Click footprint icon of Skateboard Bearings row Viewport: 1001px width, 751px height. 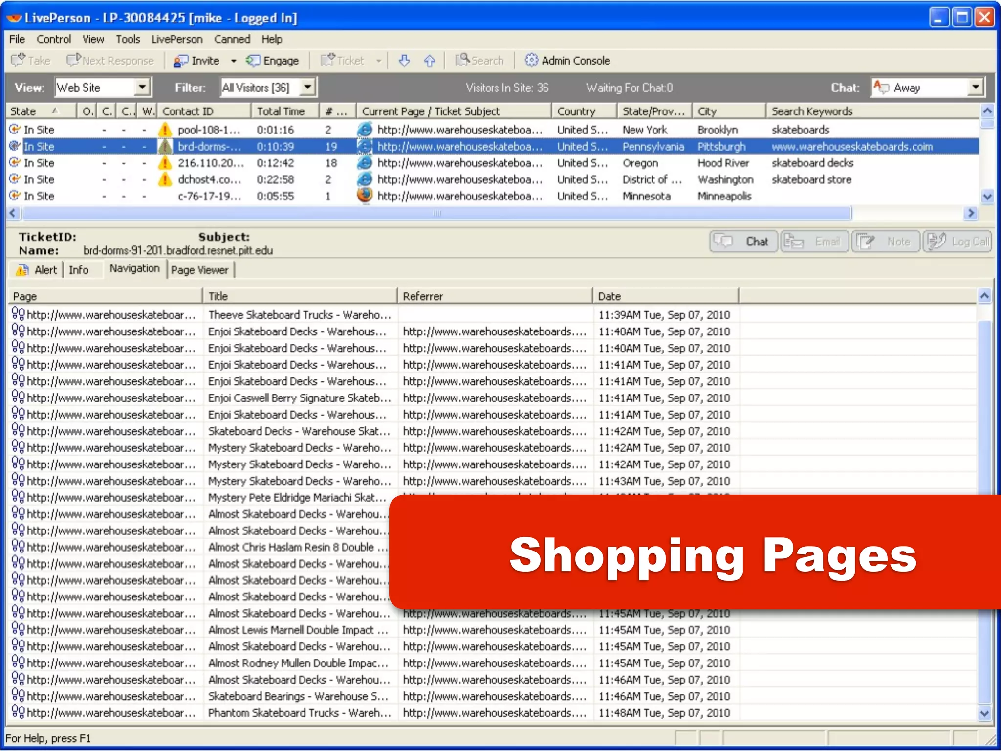point(18,695)
